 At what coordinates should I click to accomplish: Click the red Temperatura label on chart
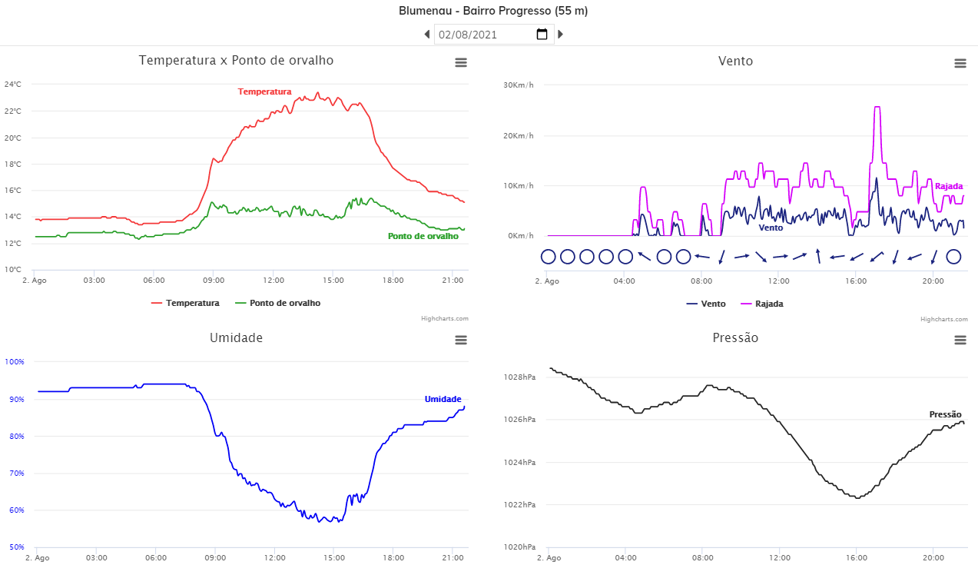(x=264, y=91)
